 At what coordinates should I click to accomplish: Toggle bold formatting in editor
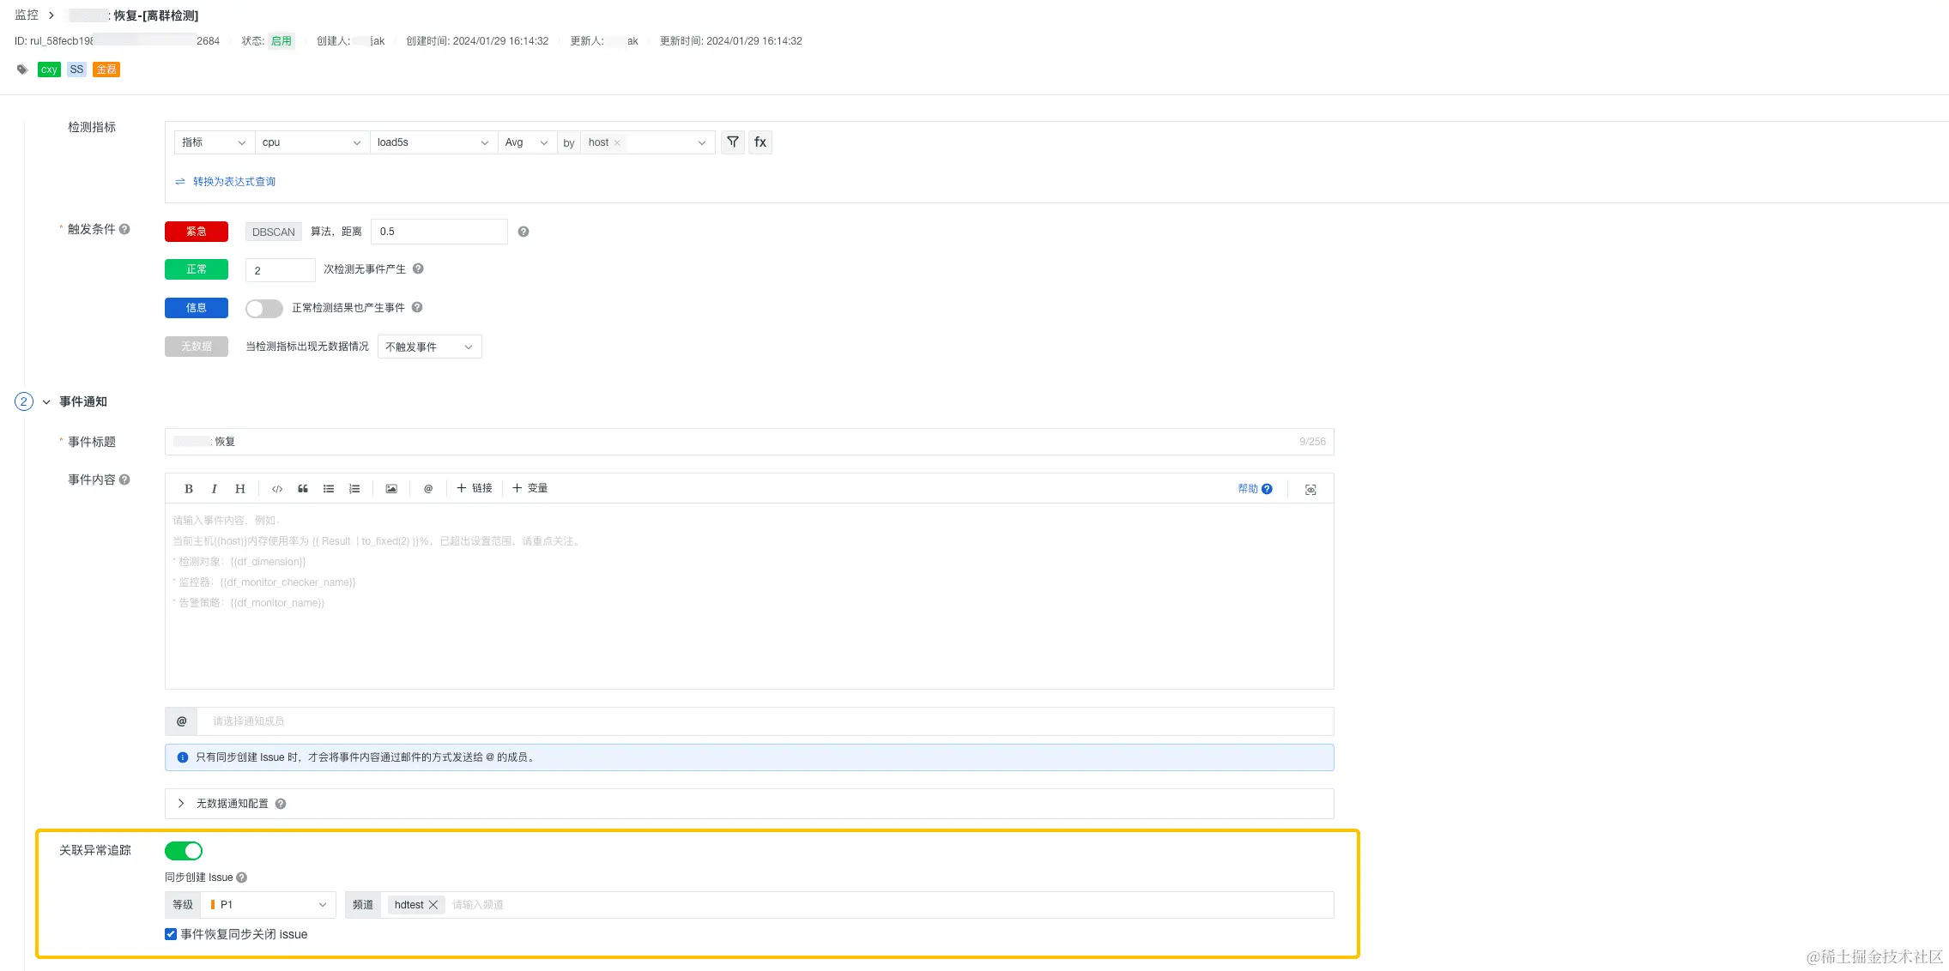click(x=189, y=489)
